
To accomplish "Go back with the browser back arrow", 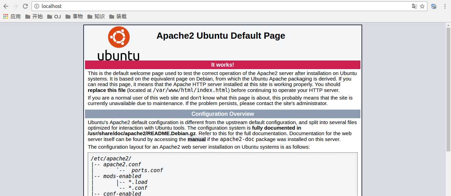I will (6, 6).
